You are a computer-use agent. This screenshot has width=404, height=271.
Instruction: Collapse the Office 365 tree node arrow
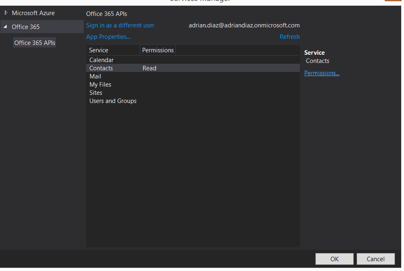pos(5,27)
